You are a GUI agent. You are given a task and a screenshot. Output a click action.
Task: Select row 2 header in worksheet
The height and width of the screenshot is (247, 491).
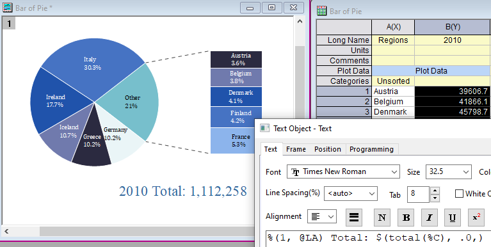344,102
